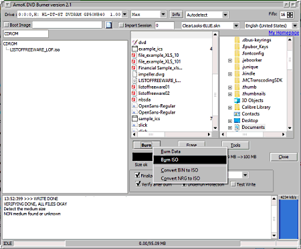Viewport: 301px width, 249px height.
Task: Open the English (United States) language dropdown
Action: (x=295, y=25)
